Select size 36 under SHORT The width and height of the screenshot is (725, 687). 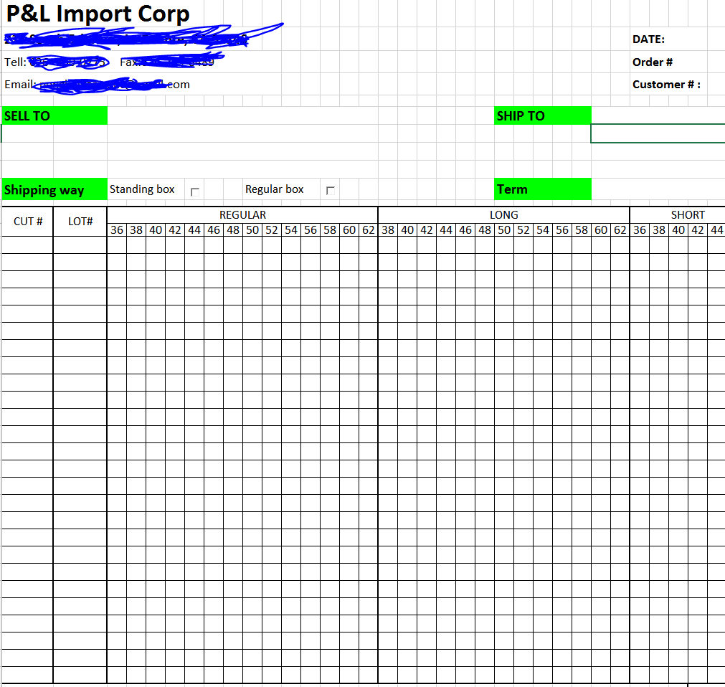[x=640, y=229]
